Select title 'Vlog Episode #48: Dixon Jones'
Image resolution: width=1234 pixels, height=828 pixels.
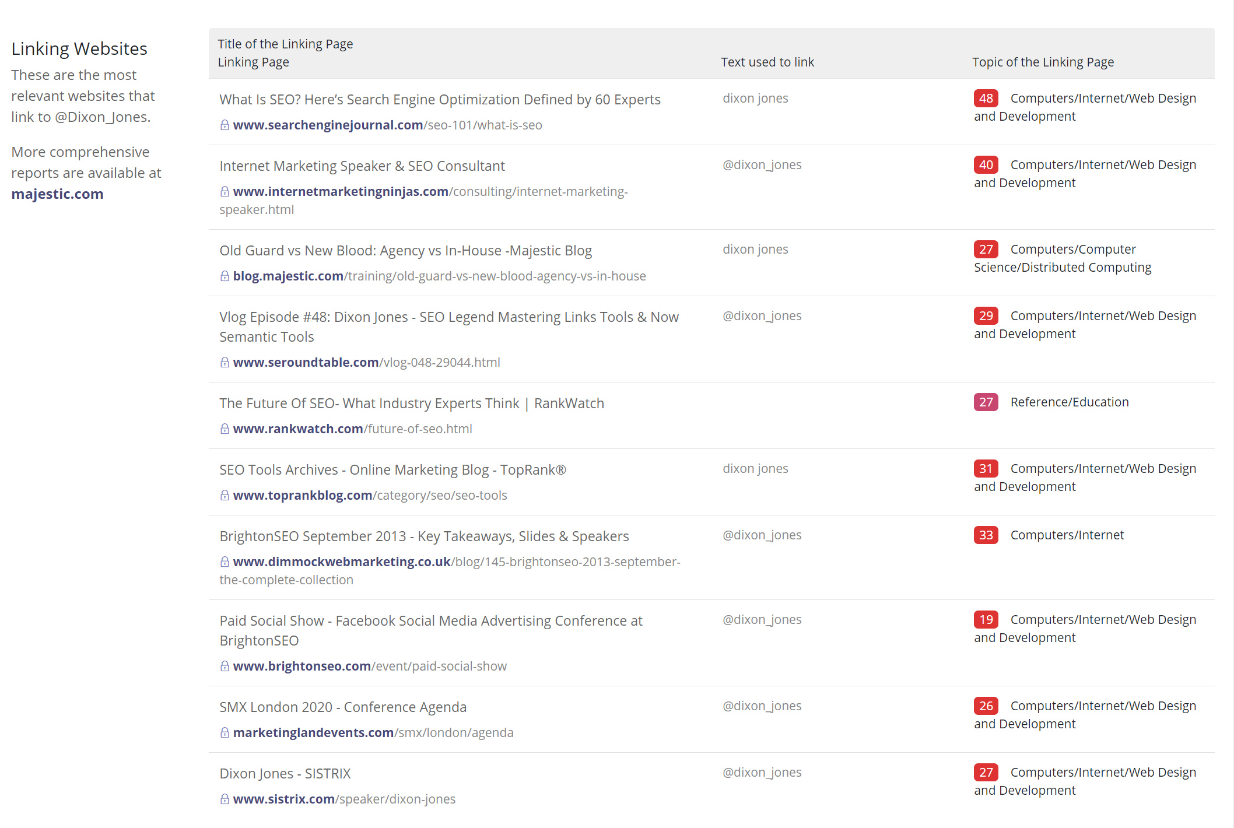(x=449, y=327)
